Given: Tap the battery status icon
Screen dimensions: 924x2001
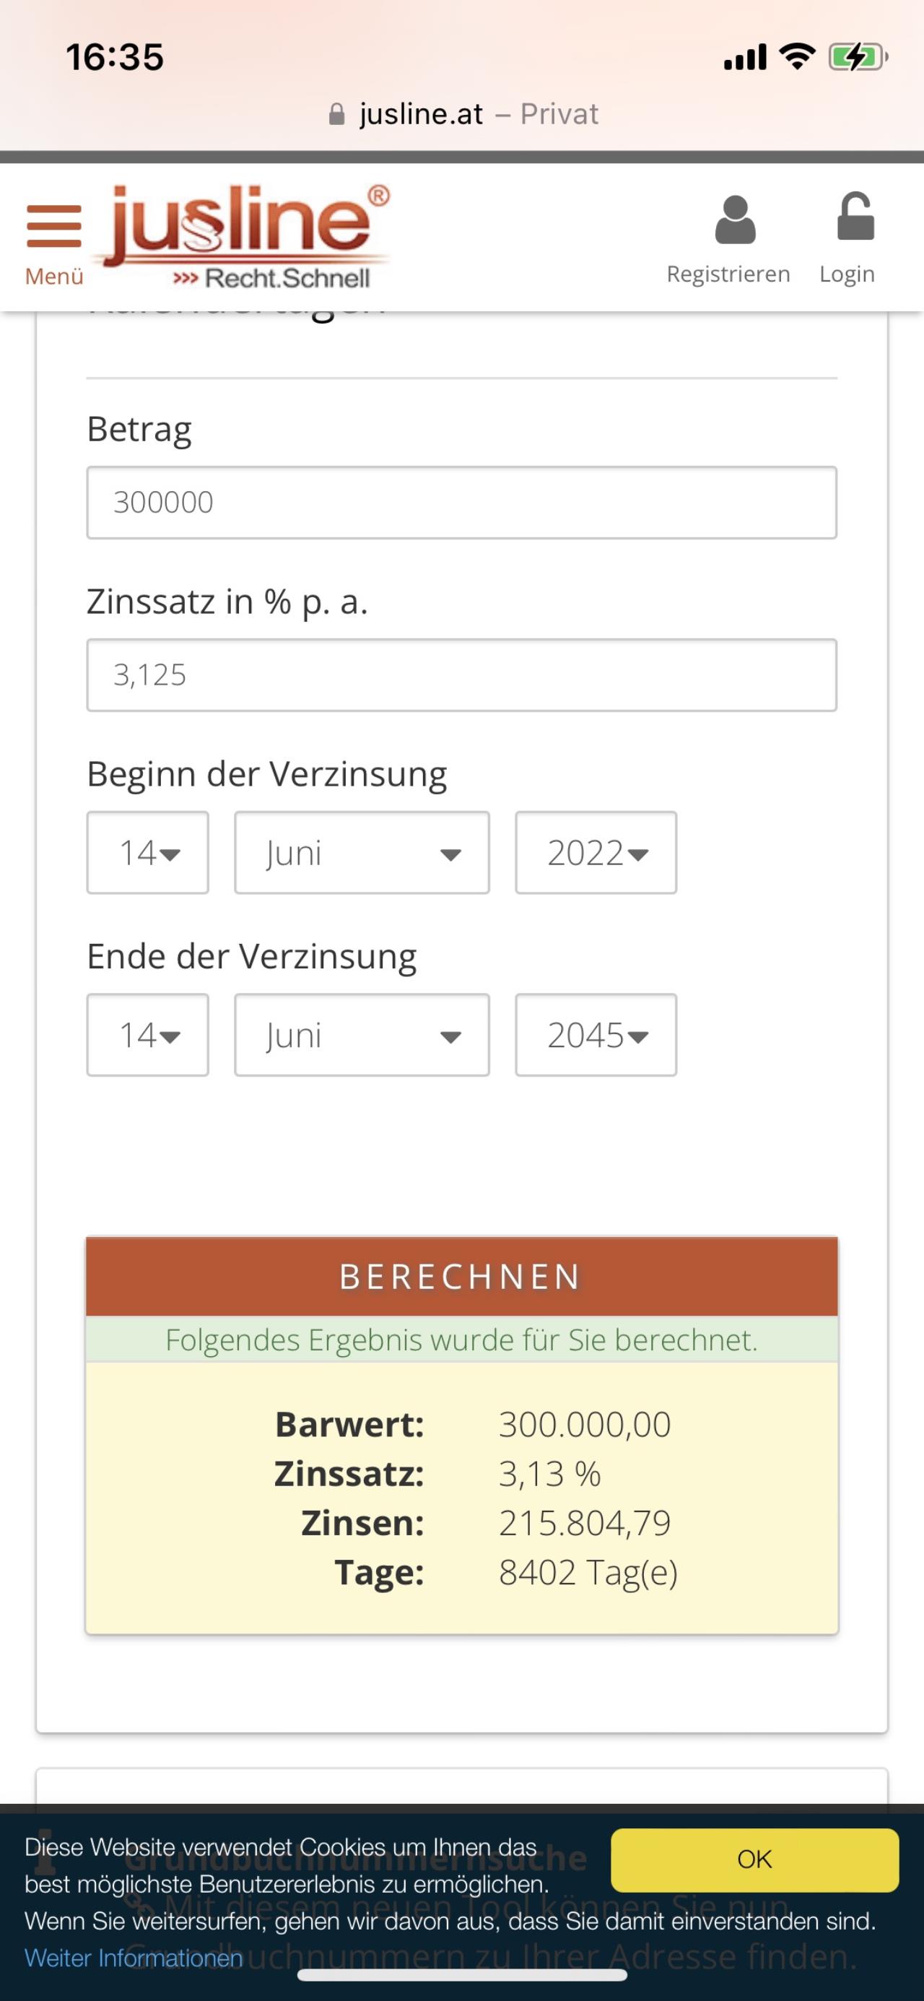Looking at the screenshot, I should 858,57.
